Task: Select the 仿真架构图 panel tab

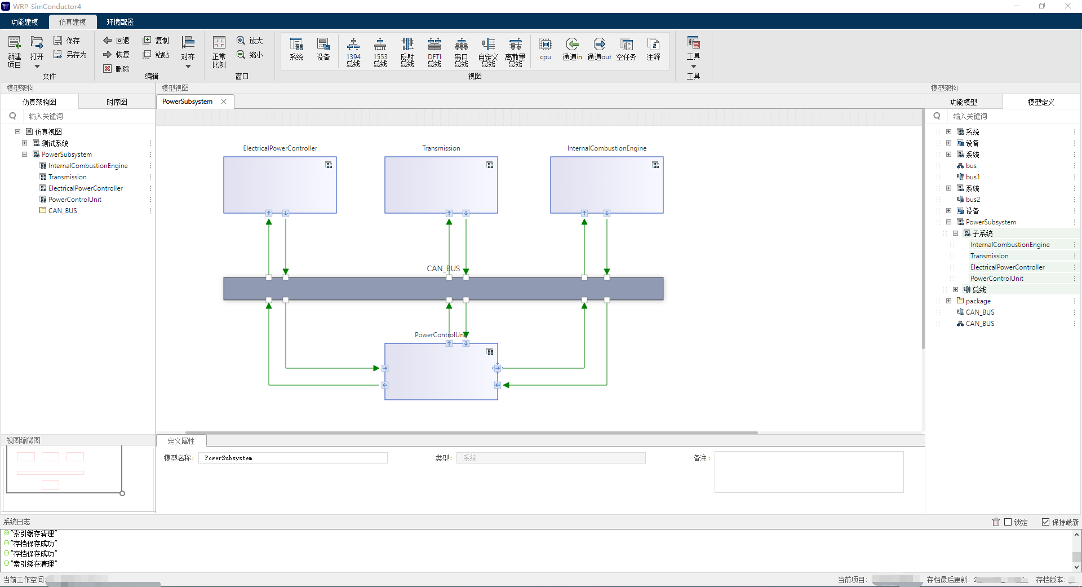Action: tap(39, 102)
